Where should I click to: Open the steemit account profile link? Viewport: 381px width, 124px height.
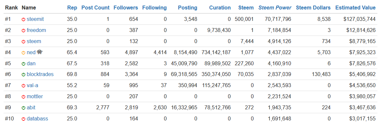(x=35, y=19)
